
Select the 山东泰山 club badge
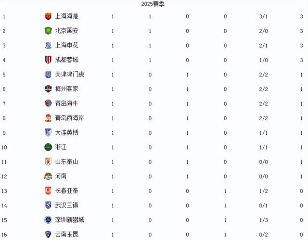pos(48,162)
